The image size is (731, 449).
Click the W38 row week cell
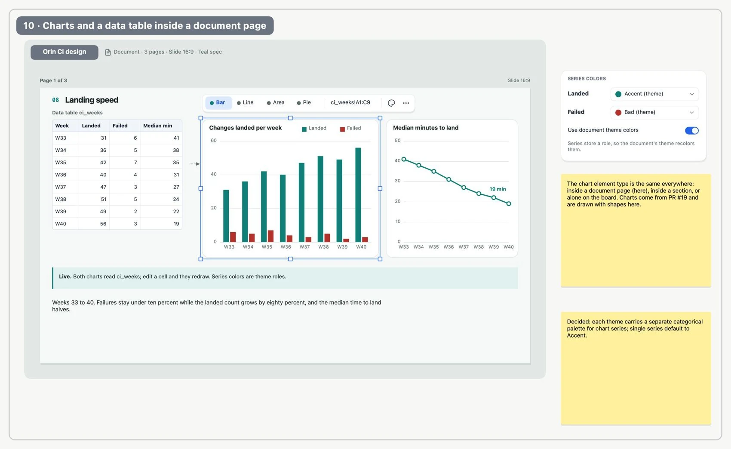point(65,200)
